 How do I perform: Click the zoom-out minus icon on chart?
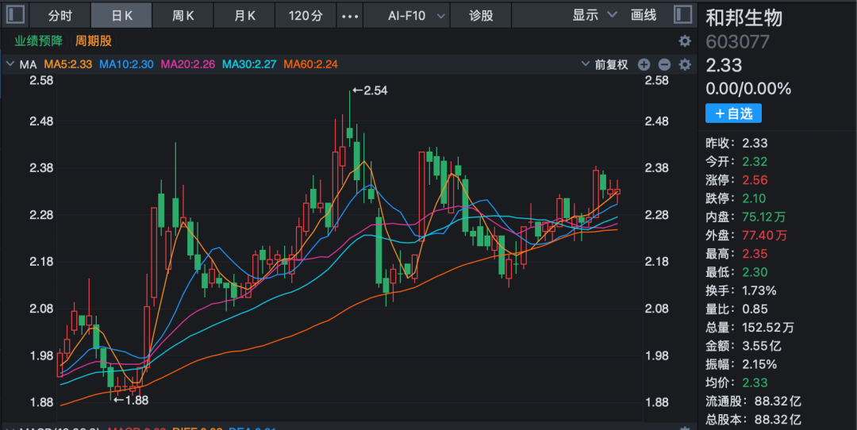click(x=664, y=65)
